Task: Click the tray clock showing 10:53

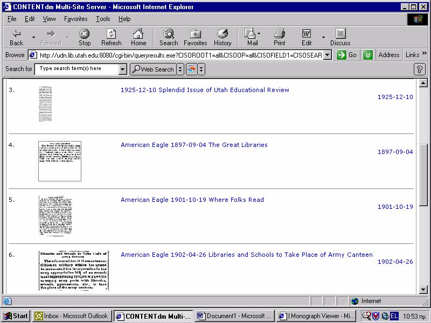Action: [x=414, y=317]
